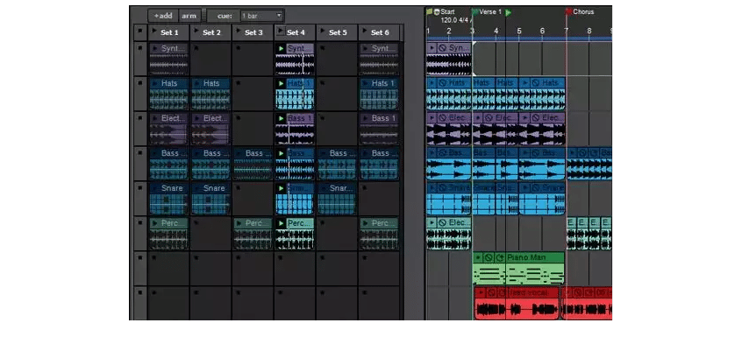This screenshot has height=344, width=749.
Task: Launch Set 1 with its play arrow
Action: pos(153,32)
